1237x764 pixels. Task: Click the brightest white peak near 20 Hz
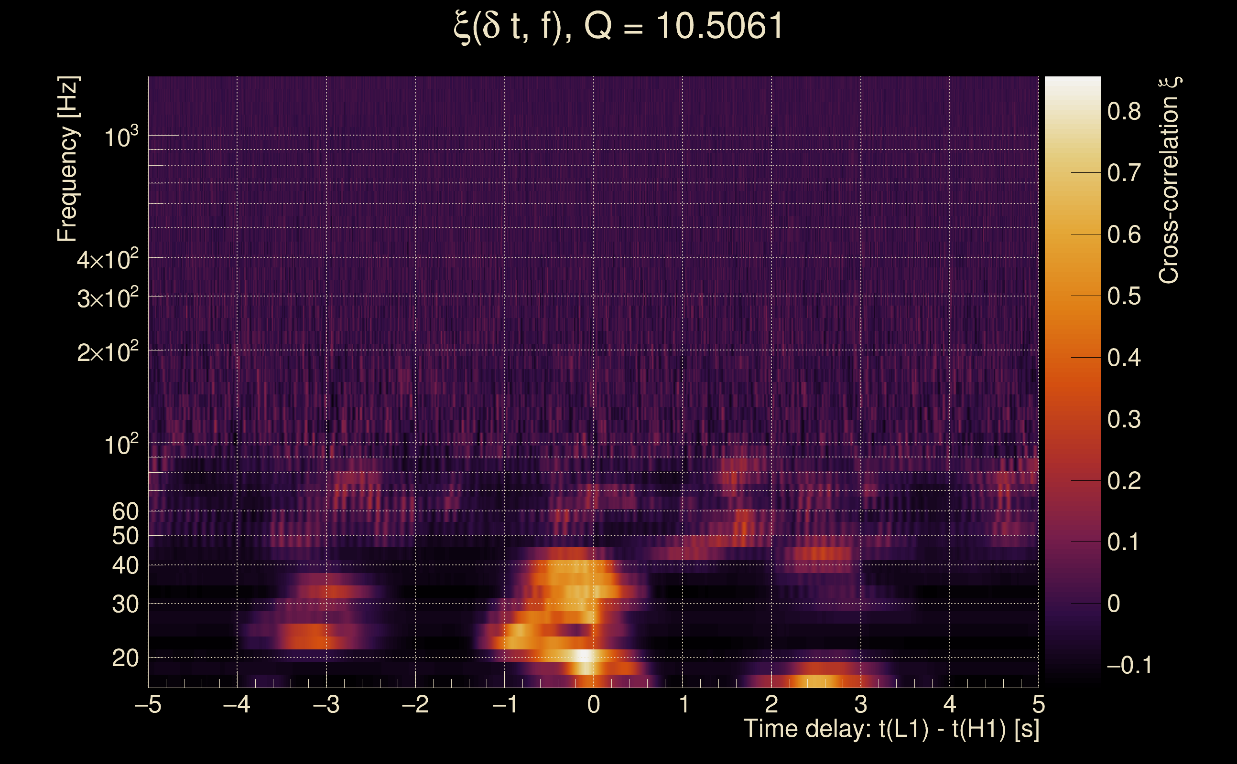click(584, 655)
